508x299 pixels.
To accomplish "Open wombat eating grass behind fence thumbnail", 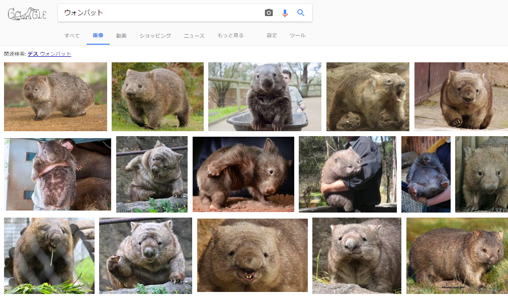I will [49, 256].
